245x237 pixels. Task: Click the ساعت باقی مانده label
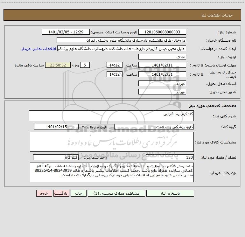coord(29,65)
